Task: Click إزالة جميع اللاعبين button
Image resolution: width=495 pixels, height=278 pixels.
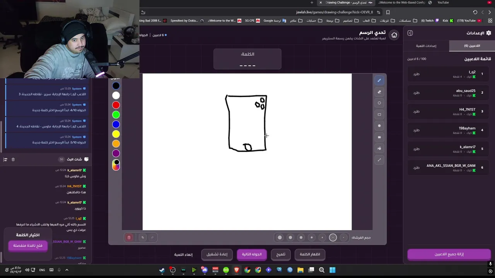Action: tap(449, 254)
